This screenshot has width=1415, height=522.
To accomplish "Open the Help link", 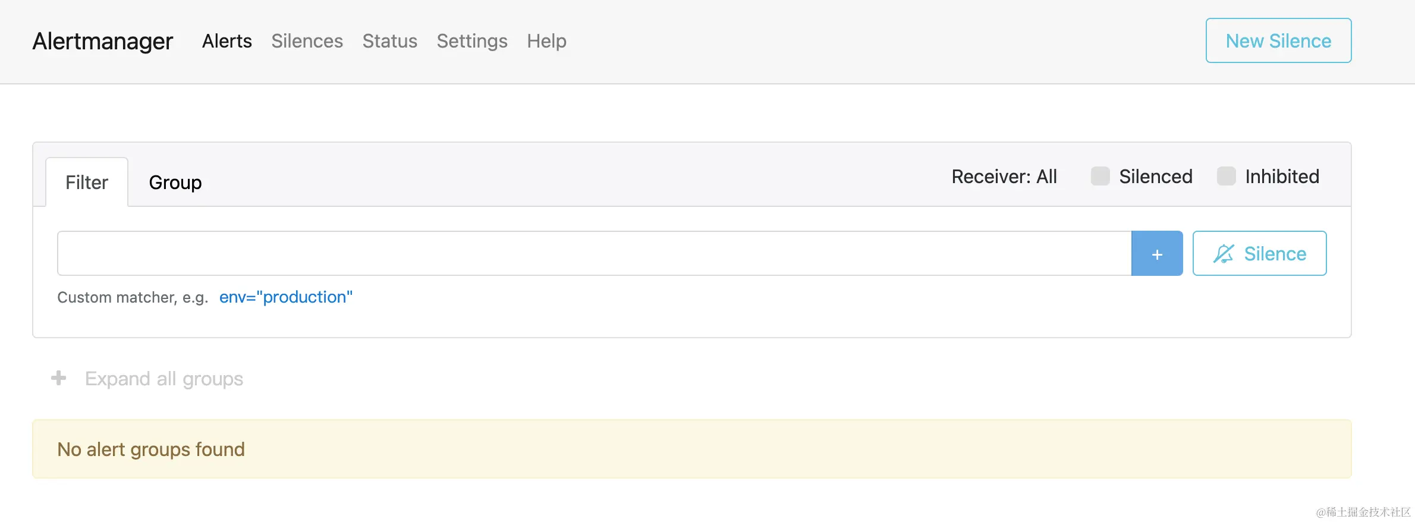I will pos(546,41).
